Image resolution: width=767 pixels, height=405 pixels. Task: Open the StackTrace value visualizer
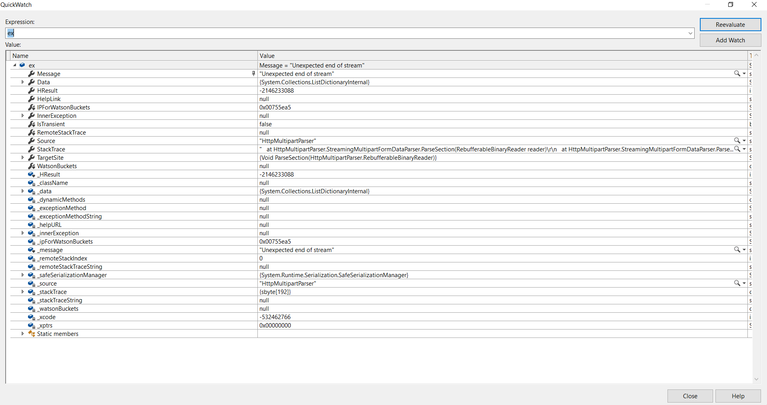tap(737, 149)
